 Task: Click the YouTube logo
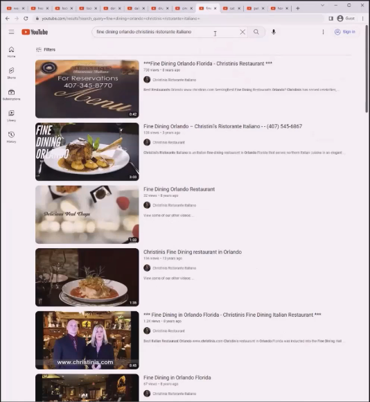(x=35, y=32)
